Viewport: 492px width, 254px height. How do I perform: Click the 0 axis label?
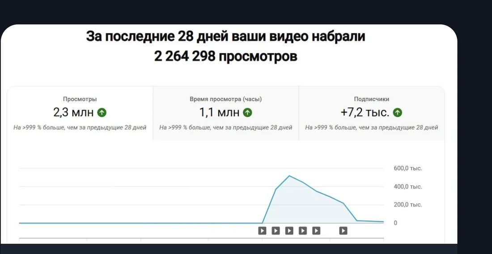(395, 223)
